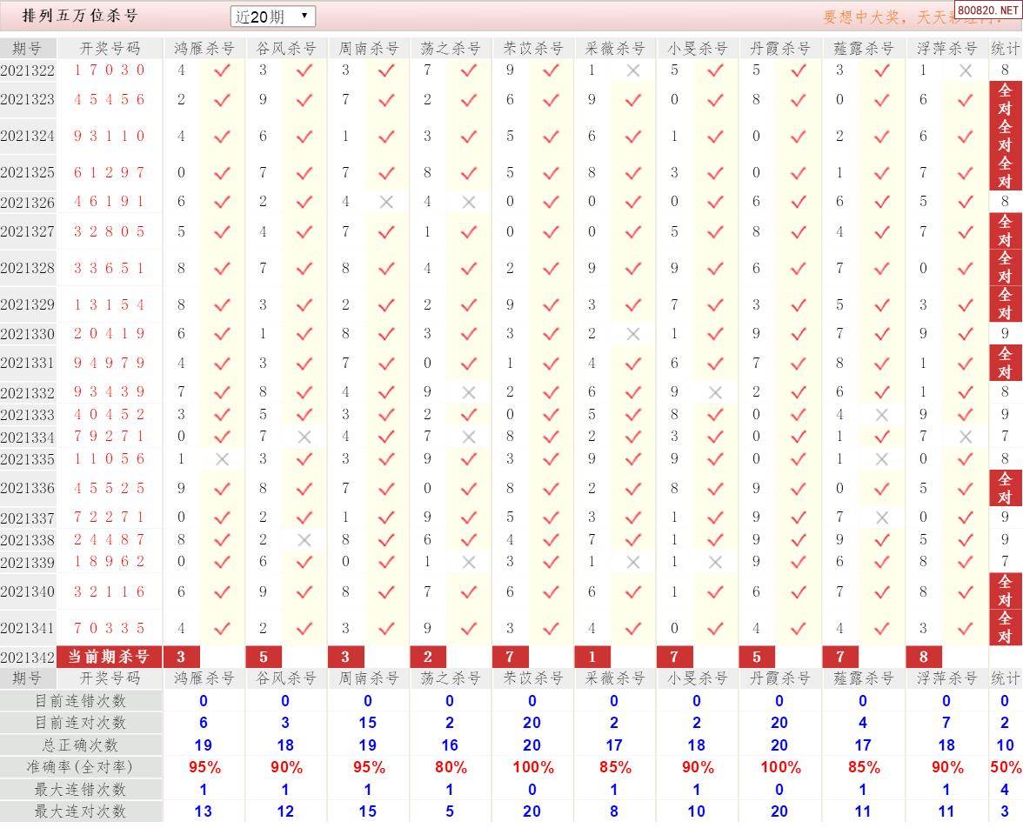The image size is (1023, 828).
Task: Click the 总正确次数 value 16 under 荡之杀号
Action: point(451,745)
